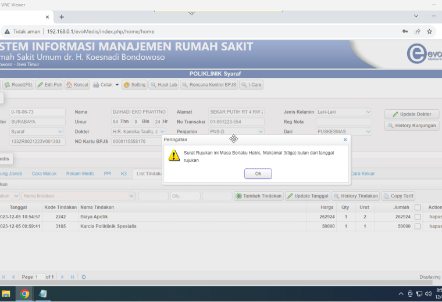The width and height of the screenshot is (442, 302).
Task: Open the Cetak dropdown arrow
Action: point(117,85)
